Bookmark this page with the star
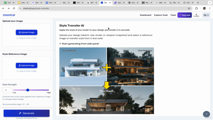Image resolution: width=213 pixels, height=120 pixels. [189, 8]
